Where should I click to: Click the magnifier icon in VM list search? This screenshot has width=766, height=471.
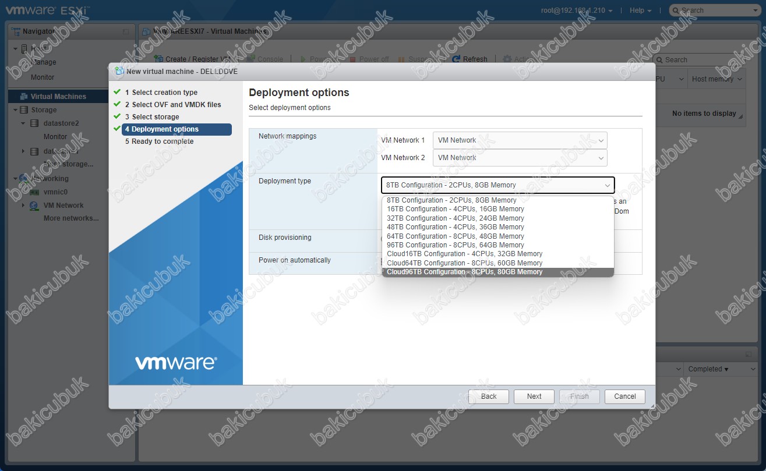659,60
